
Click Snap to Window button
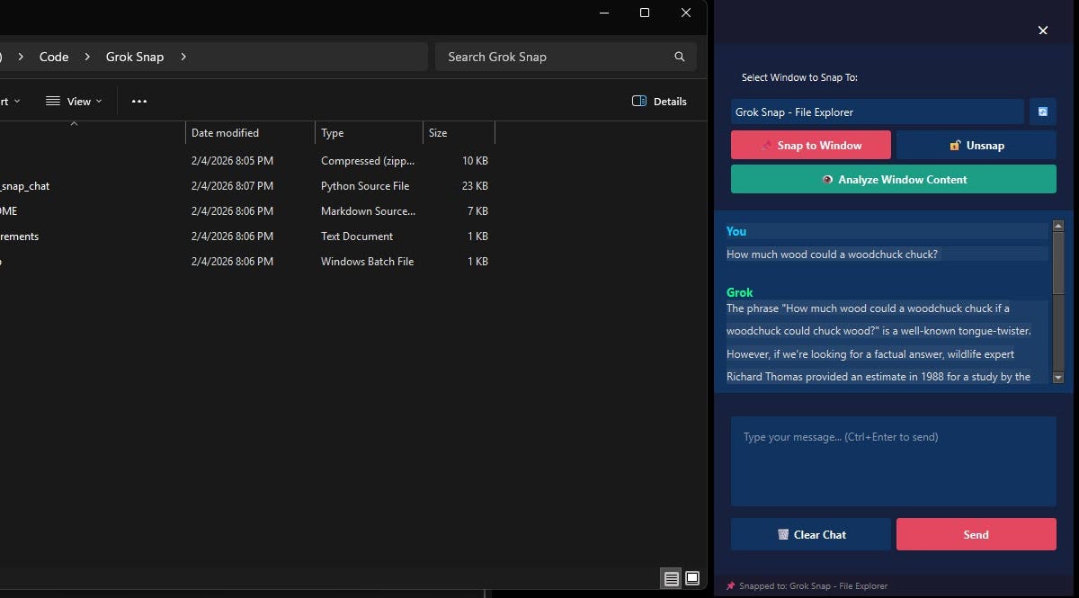[x=811, y=146]
